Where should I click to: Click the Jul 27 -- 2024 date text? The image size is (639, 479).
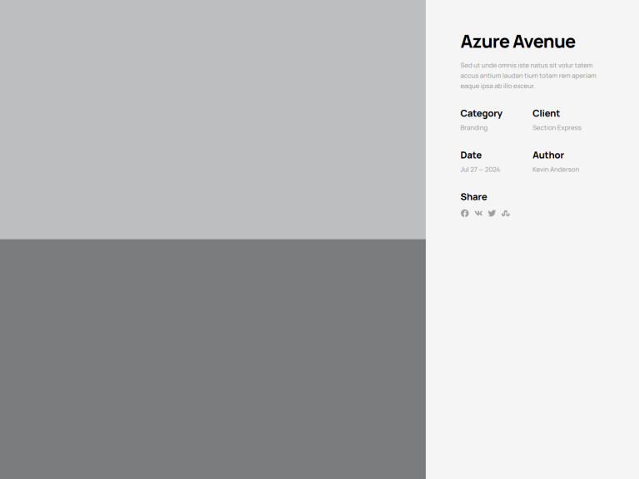[x=480, y=170]
